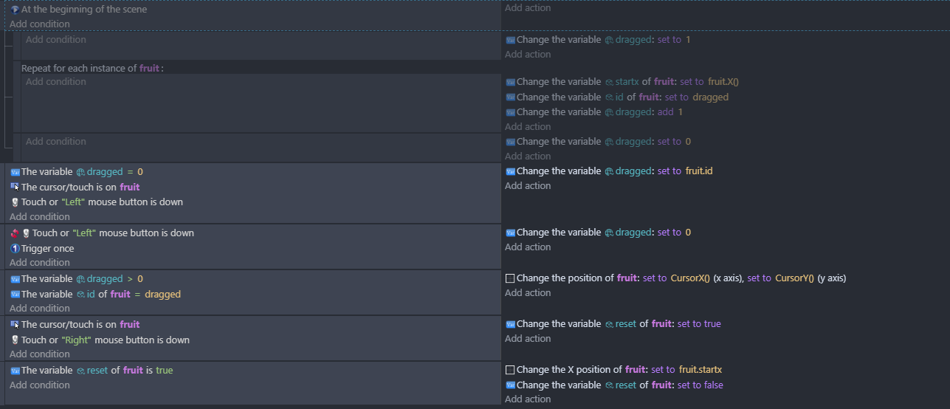Click "Add action" under "set to fruit.id" action

pyautogui.click(x=528, y=186)
